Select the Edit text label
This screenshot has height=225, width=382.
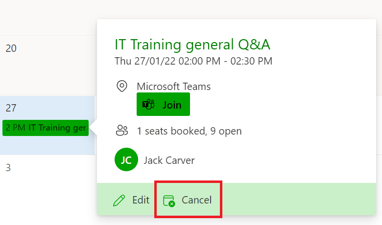(x=141, y=200)
